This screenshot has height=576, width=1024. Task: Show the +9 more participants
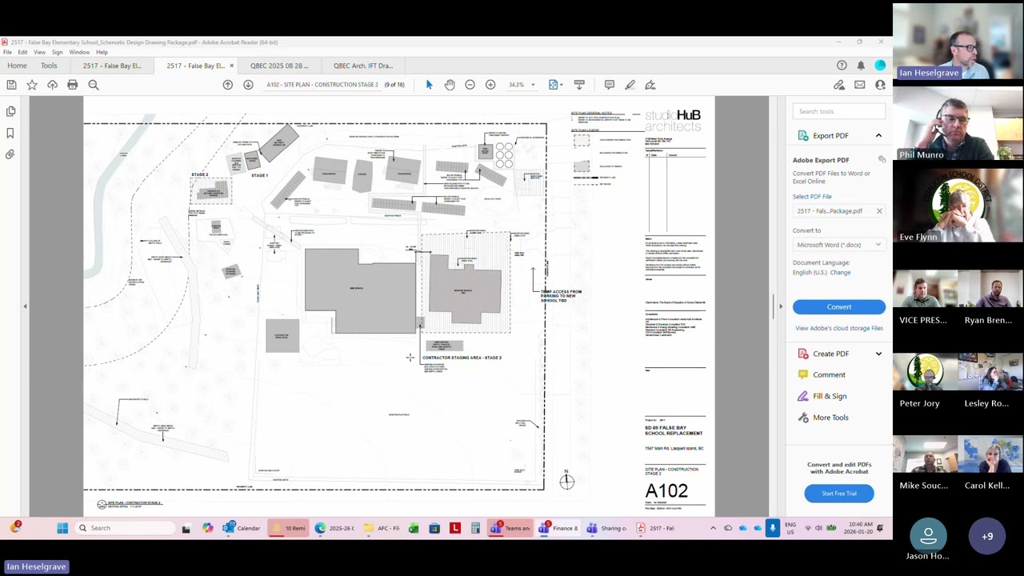coord(987,536)
